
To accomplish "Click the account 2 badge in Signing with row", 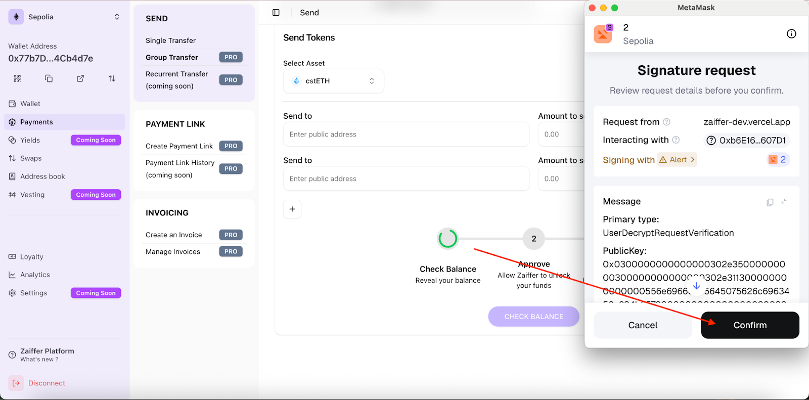I will (778, 160).
